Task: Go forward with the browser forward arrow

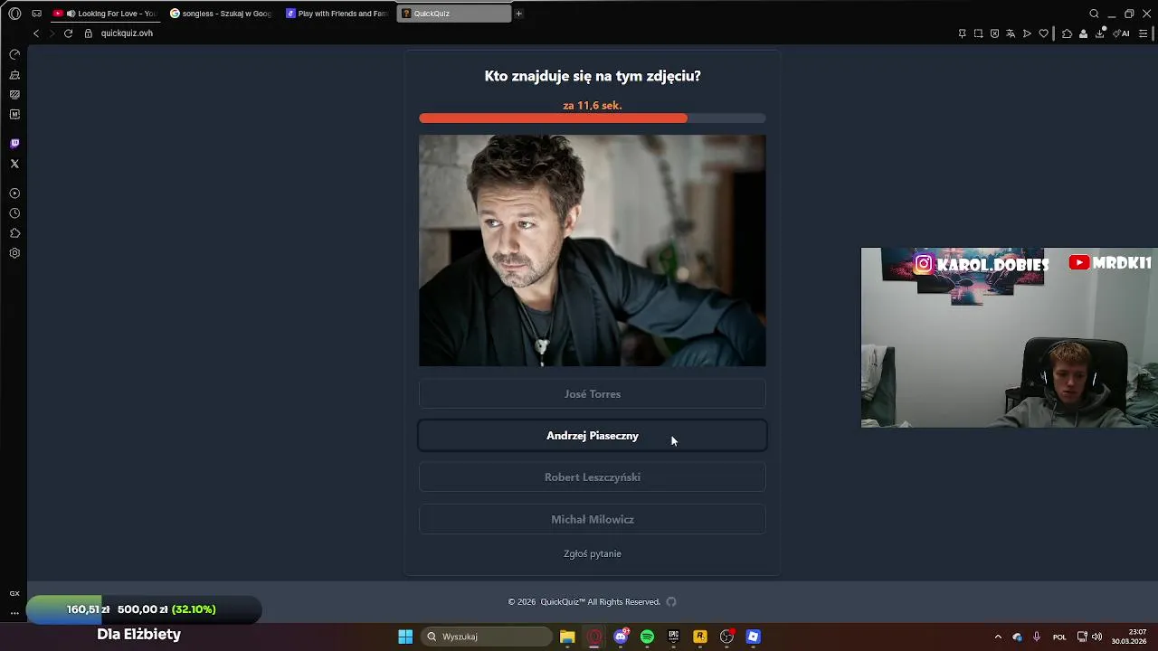Action: [52, 33]
